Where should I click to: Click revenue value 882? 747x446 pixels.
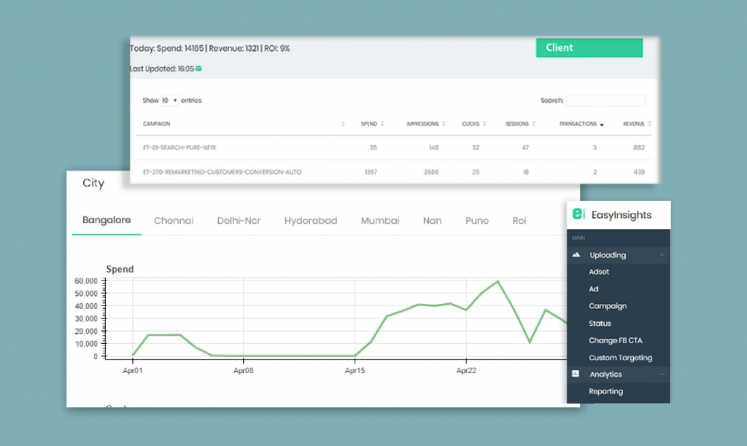pos(639,147)
